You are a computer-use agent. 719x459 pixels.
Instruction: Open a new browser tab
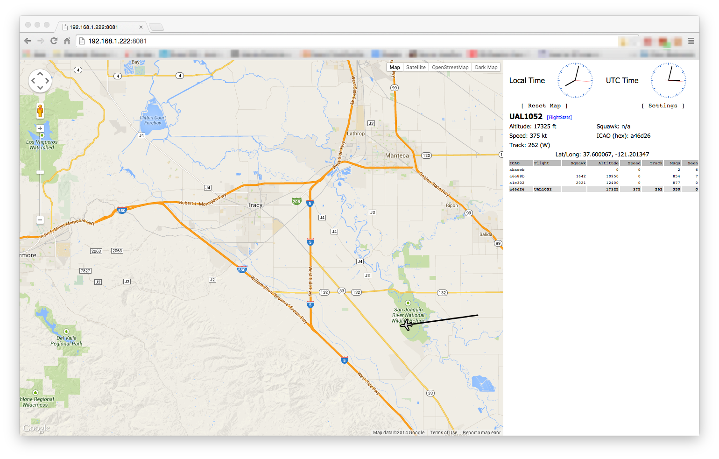[156, 27]
